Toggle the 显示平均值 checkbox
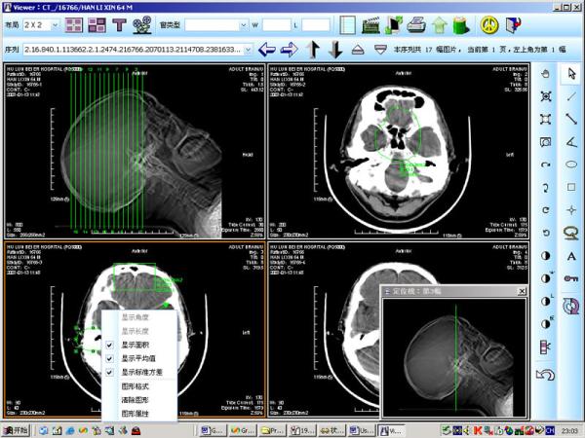This screenshot has height=438, width=585. tap(109, 358)
